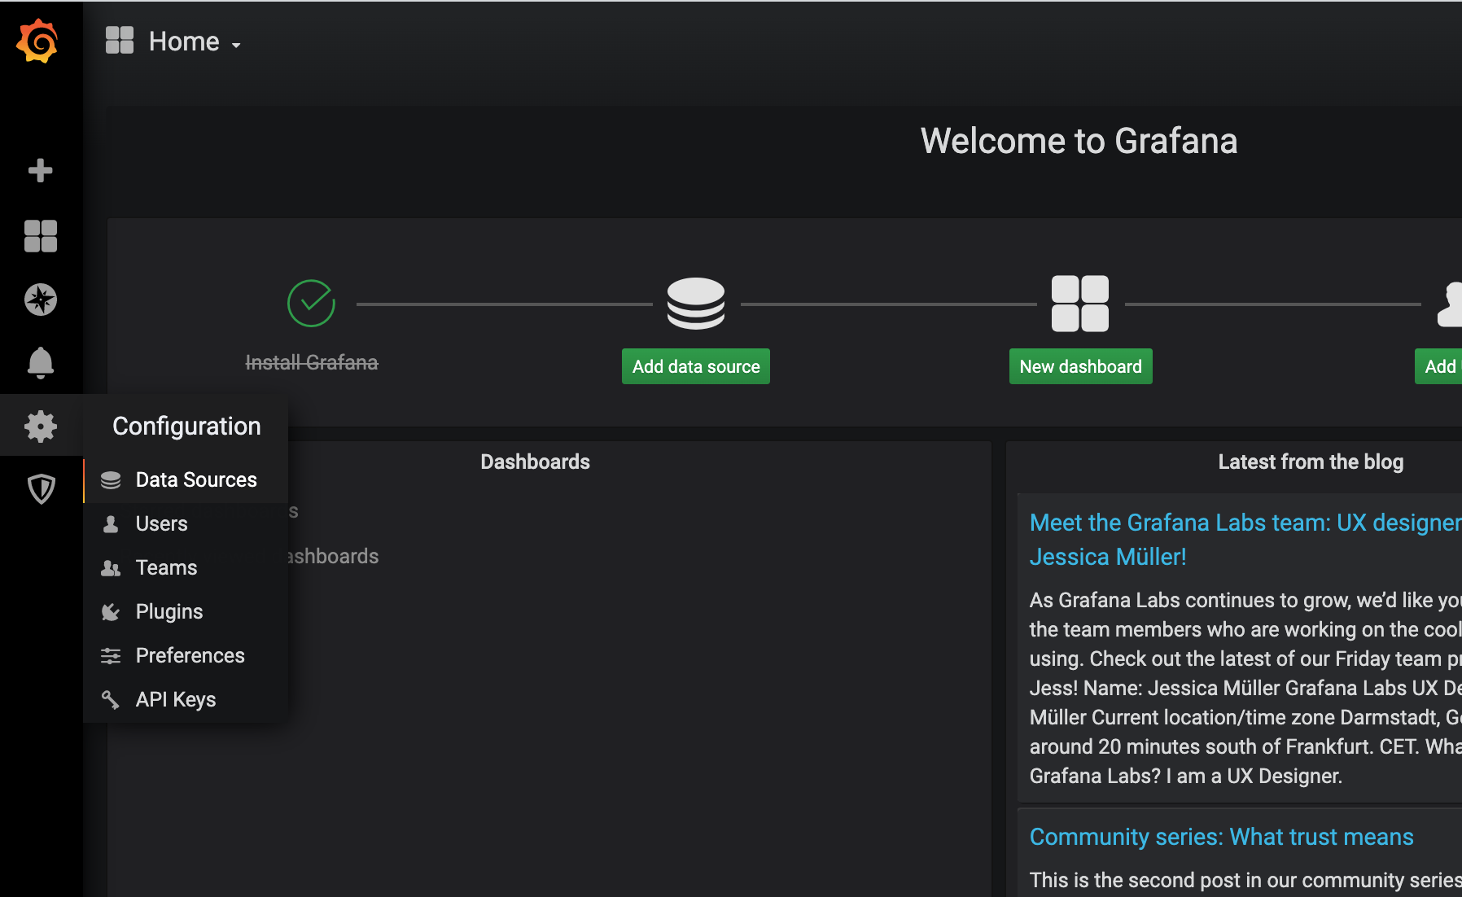
Task: Click the Data Sources database icon
Action: coord(111,480)
